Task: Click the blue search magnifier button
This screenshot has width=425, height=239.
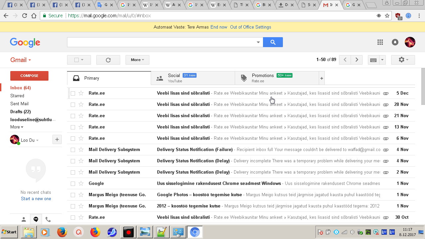Action: pyautogui.click(x=273, y=42)
